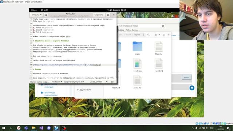Viewport: 233px width, 131px height.
Task: Open the Windows notification center icon
Action: 228,128
